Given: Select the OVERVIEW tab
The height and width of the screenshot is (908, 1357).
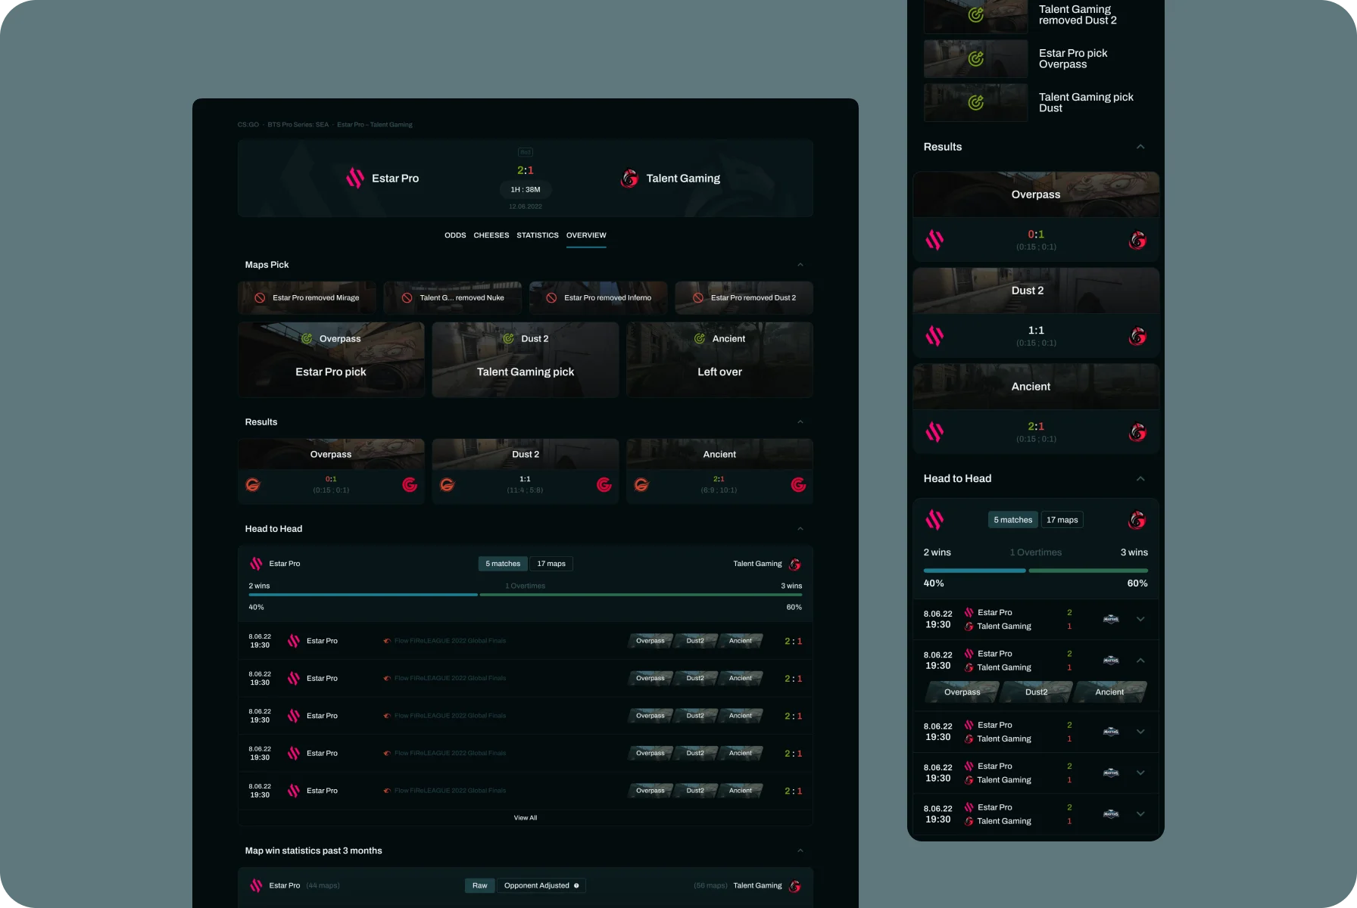Looking at the screenshot, I should click(586, 235).
